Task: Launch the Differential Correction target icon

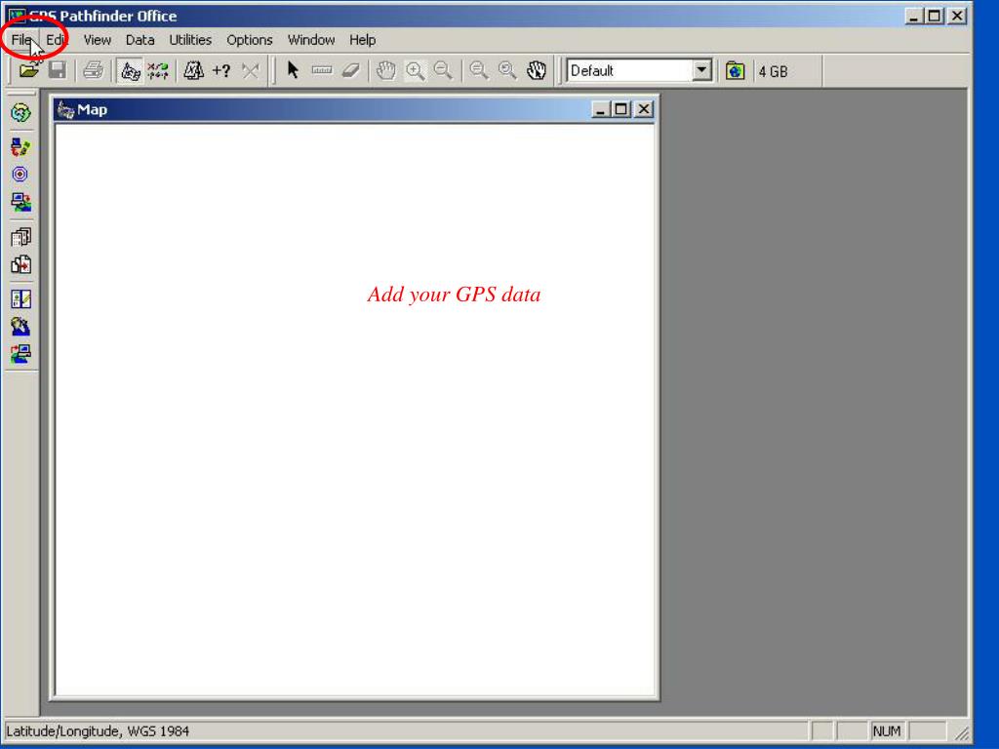Action: coord(20,175)
